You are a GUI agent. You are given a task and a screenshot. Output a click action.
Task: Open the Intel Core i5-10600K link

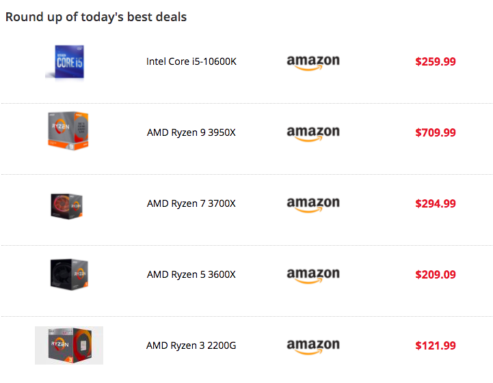(x=191, y=61)
